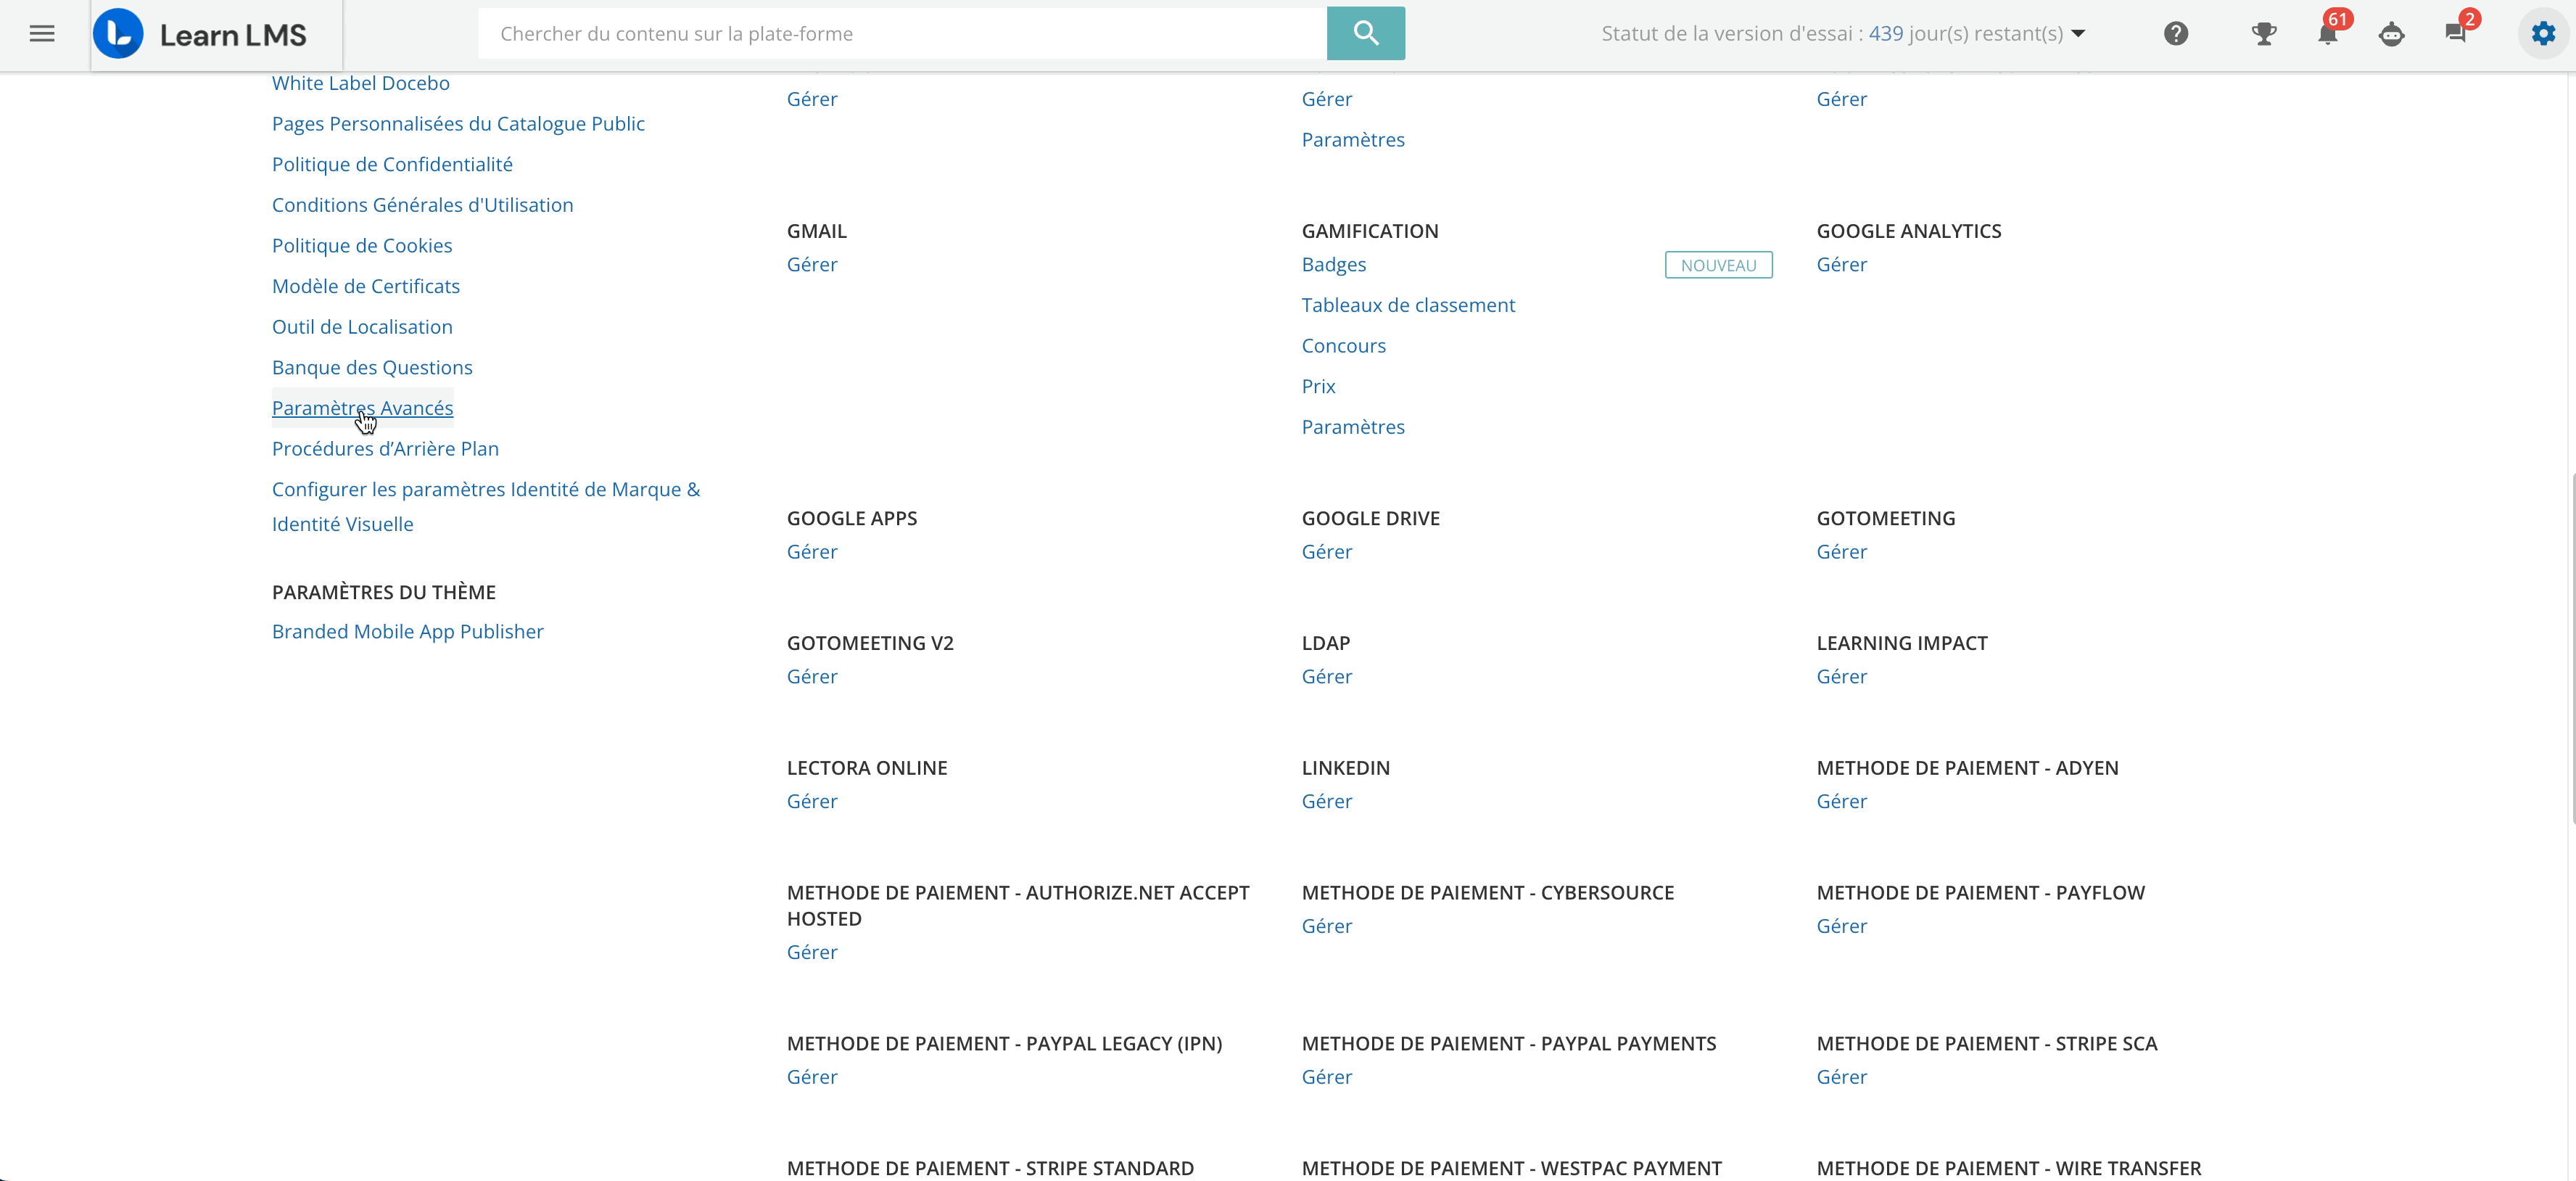Click Gérer under GOOGLE APPS
This screenshot has height=1181, width=2576.
[812, 552]
